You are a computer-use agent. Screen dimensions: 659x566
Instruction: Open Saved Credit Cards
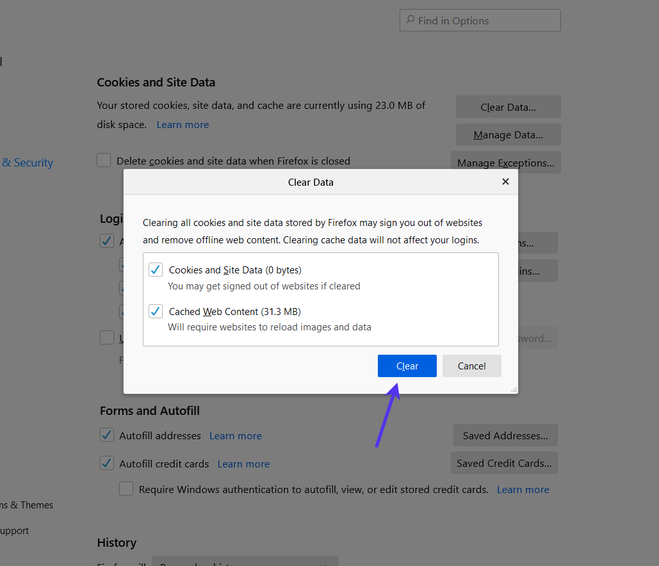(x=504, y=462)
